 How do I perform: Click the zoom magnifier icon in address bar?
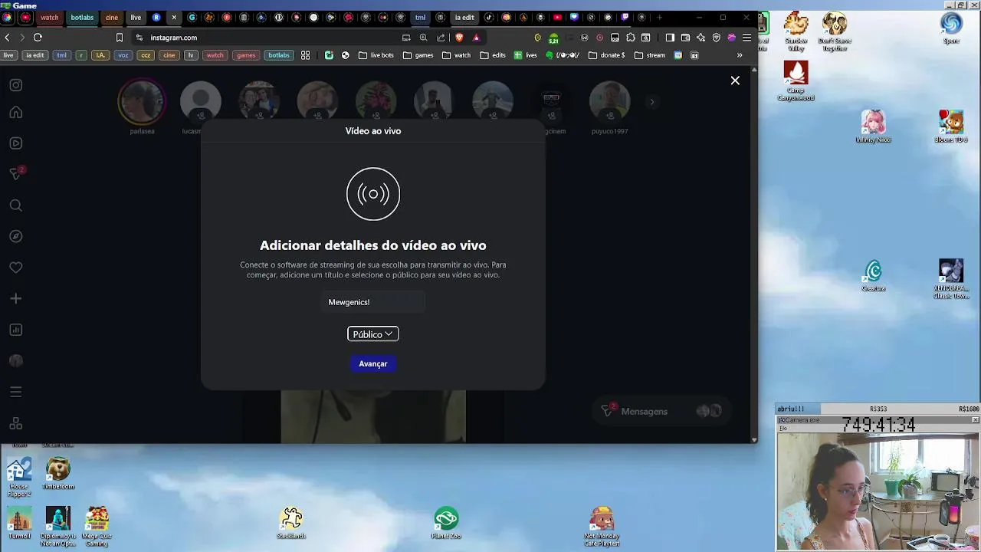coord(423,37)
